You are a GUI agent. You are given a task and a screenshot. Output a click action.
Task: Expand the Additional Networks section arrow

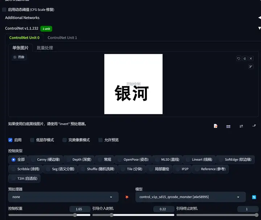point(259,18)
